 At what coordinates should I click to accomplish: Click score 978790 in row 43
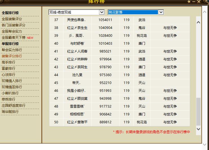tap(105, 67)
